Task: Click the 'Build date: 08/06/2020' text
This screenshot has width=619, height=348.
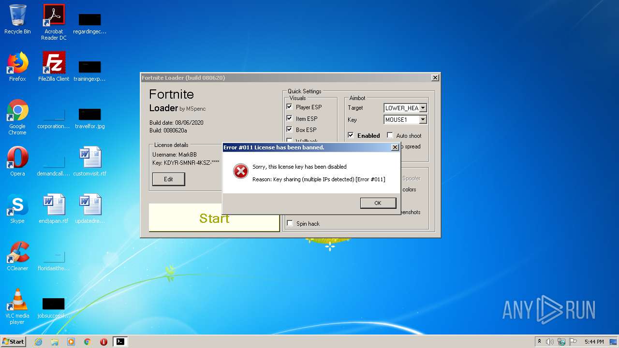Action: 177,123
